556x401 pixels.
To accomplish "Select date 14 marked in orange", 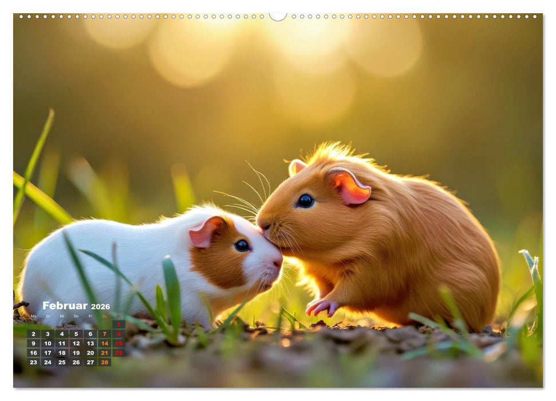I will (x=104, y=344).
